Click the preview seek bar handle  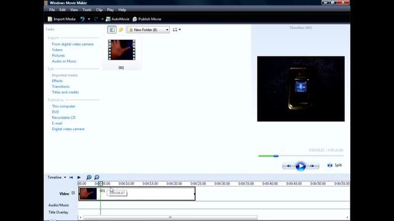coord(276,156)
